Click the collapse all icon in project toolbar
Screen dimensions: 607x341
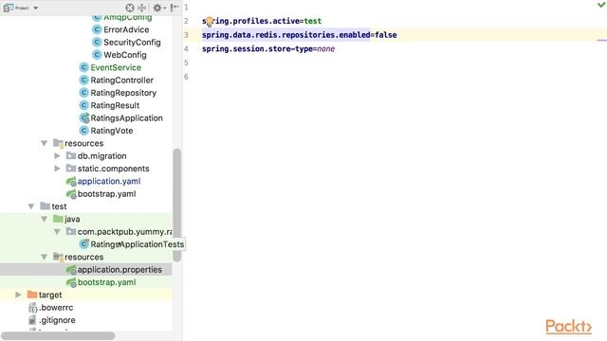pos(142,8)
